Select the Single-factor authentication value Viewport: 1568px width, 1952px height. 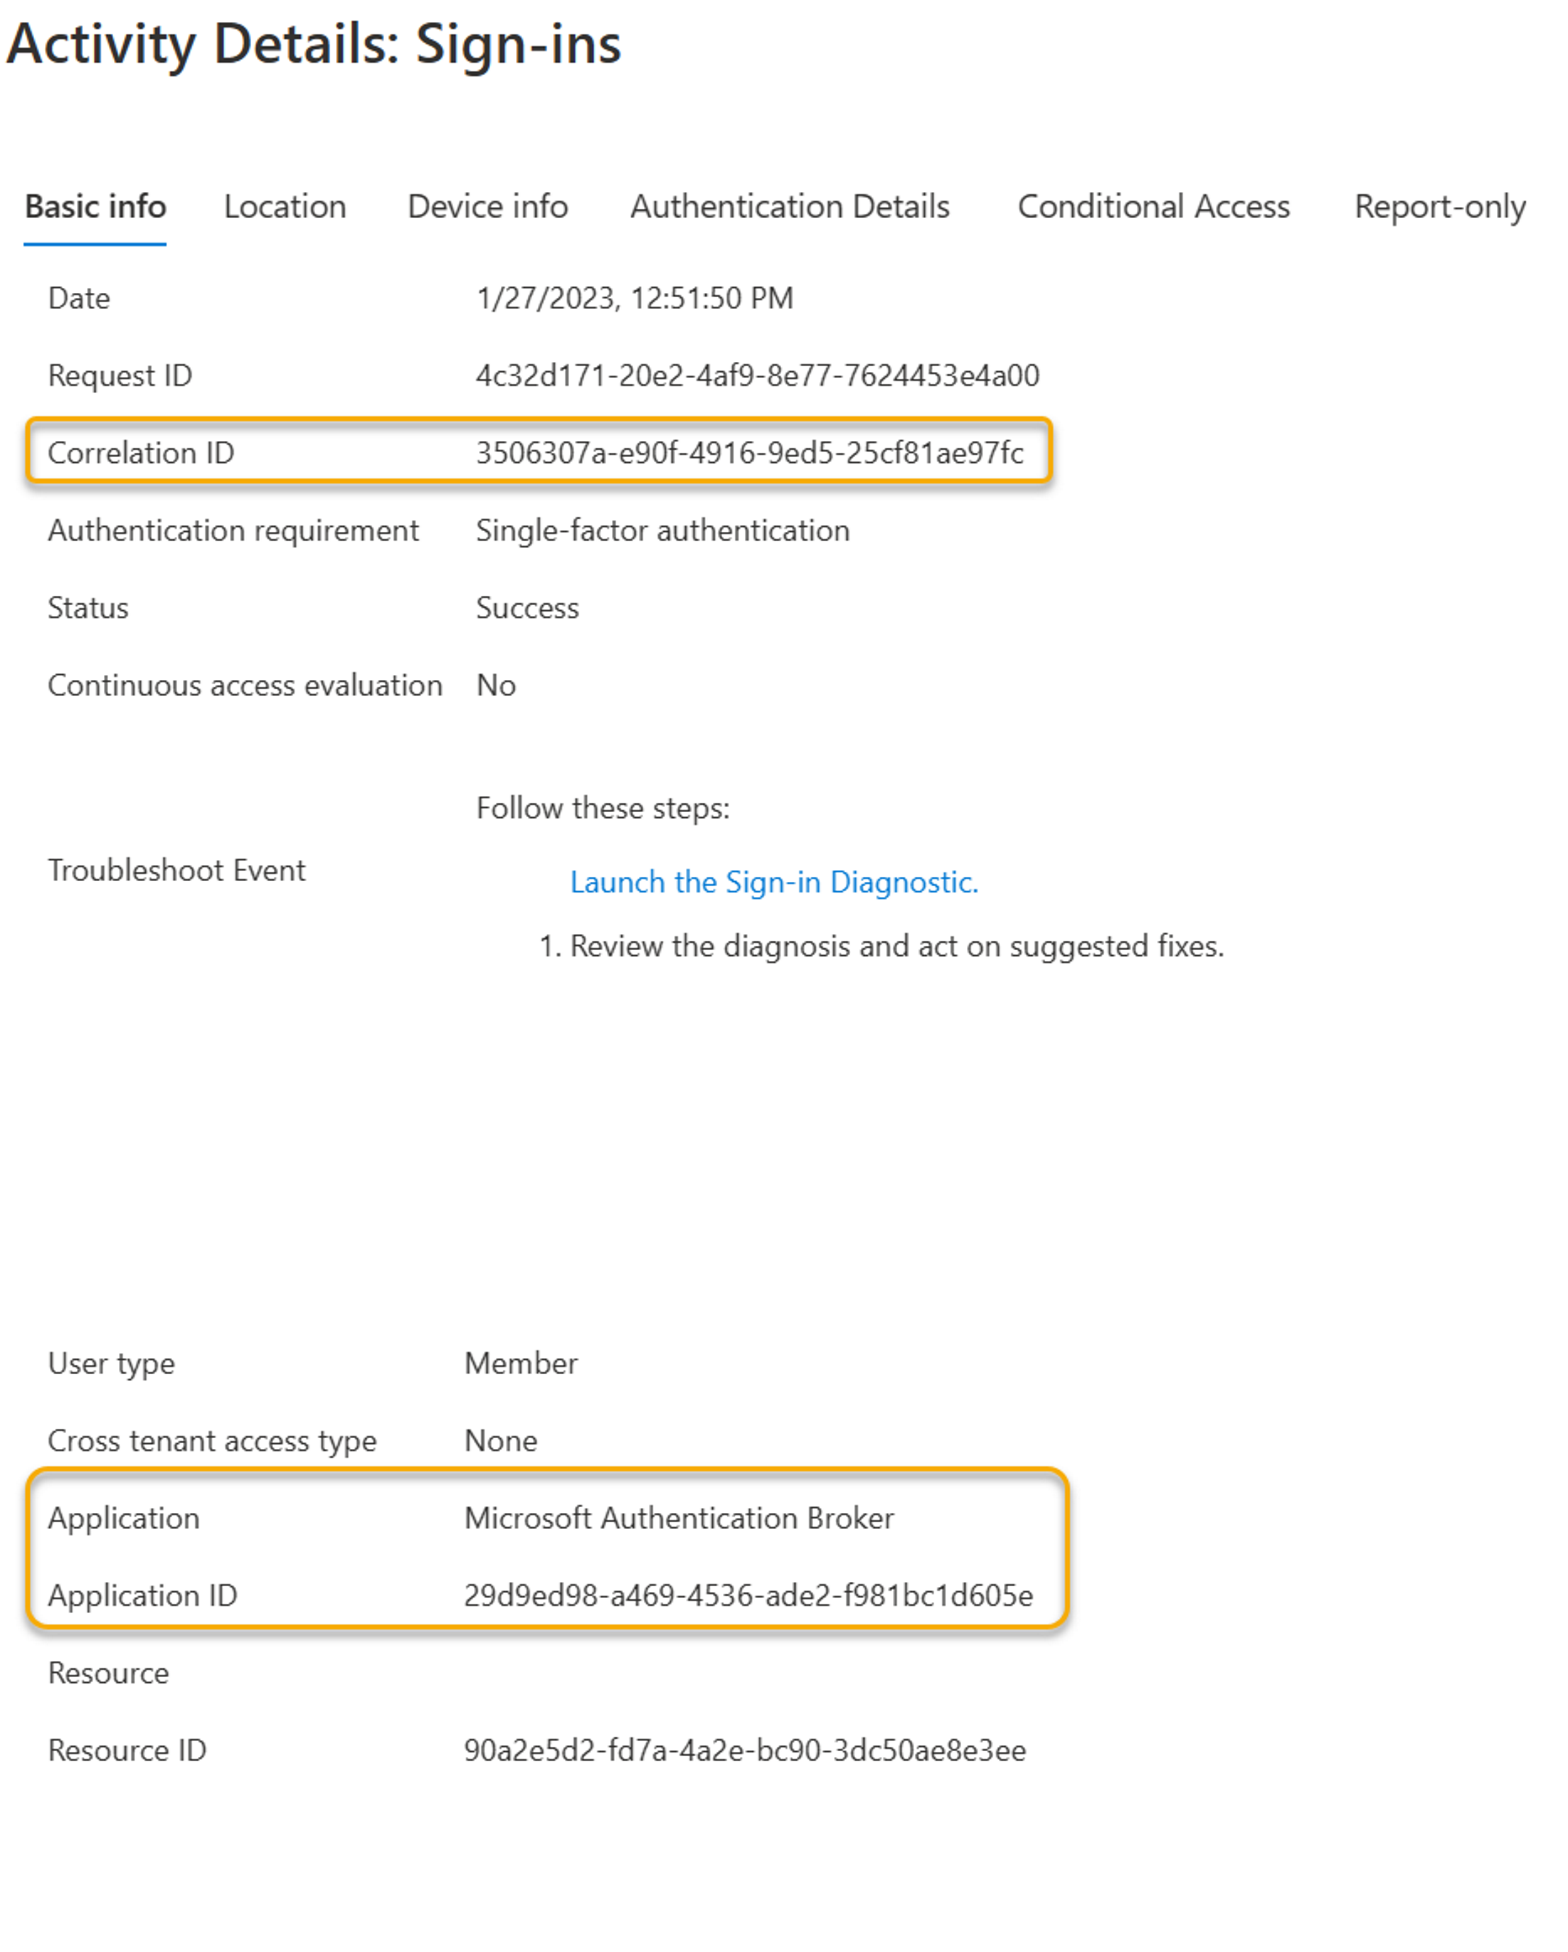pos(662,531)
